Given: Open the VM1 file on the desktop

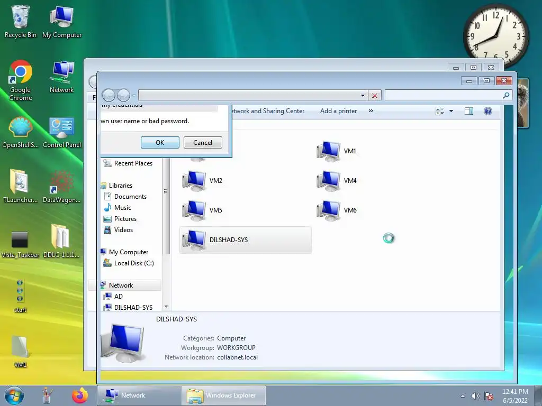Looking at the screenshot, I should point(21,351).
